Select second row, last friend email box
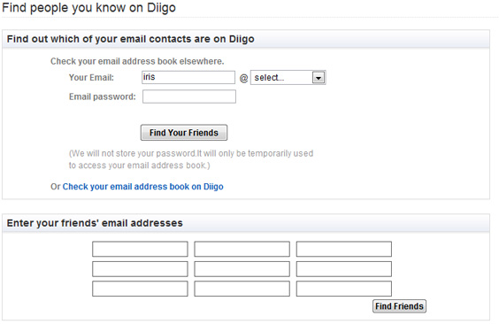 pyautogui.click(x=343, y=269)
